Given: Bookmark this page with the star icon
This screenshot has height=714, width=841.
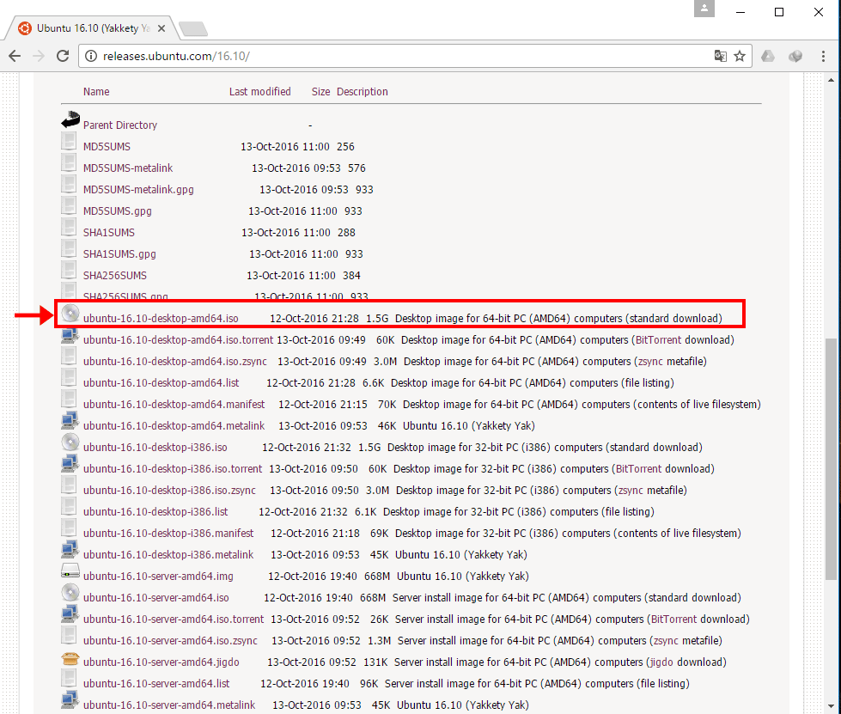Looking at the screenshot, I should point(740,56).
